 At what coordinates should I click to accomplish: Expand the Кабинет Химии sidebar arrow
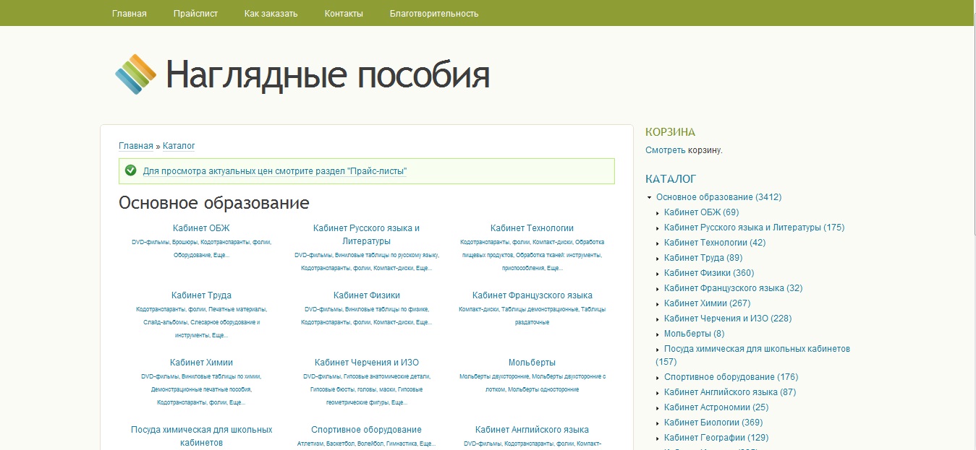pos(658,304)
